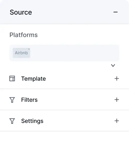Expand Template section using plus icon
The width and height of the screenshot is (129, 142).
tap(117, 79)
